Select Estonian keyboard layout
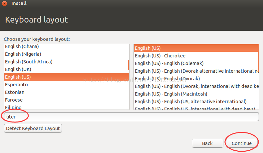The image size is (263, 153). [15, 92]
